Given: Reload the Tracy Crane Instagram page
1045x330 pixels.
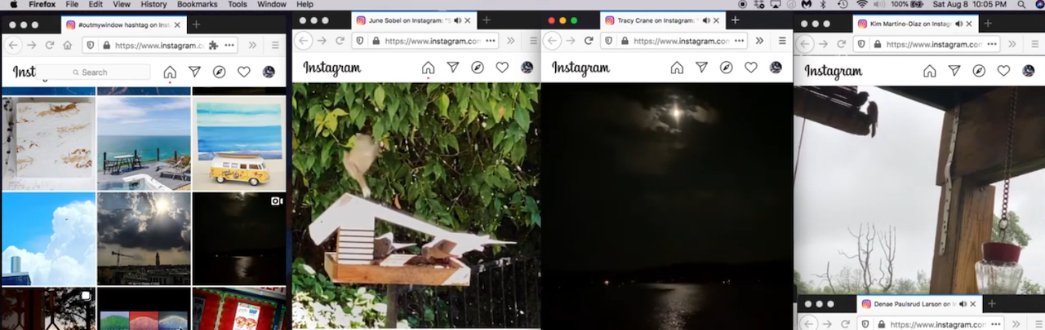Looking at the screenshot, I should 588,41.
